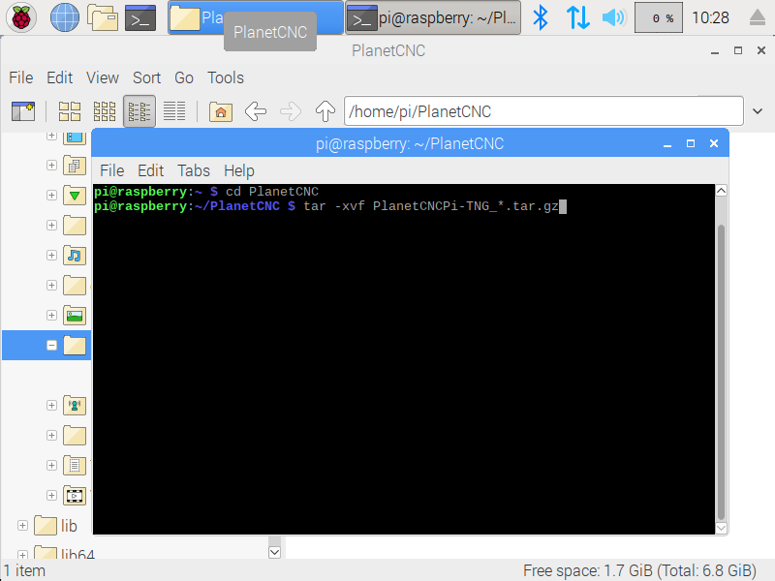775x581 pixels.
Task: Switch to the pi@raspberry terminal taskbar button
Action: tap(433, 17)
